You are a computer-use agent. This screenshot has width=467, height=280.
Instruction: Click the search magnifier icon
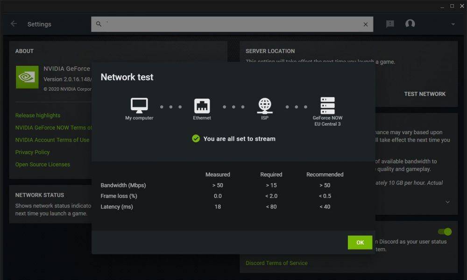(99, 24)
